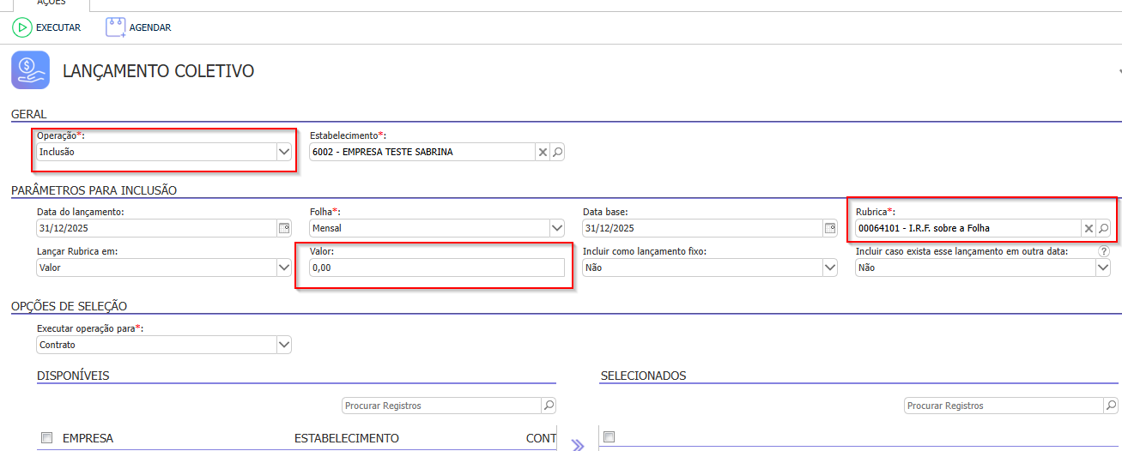Image resolution: width=1122 pixels, height=451 pixels.
Task: Click Procurar Registros field under Selecionados
Action: (x=1003, y=406)
